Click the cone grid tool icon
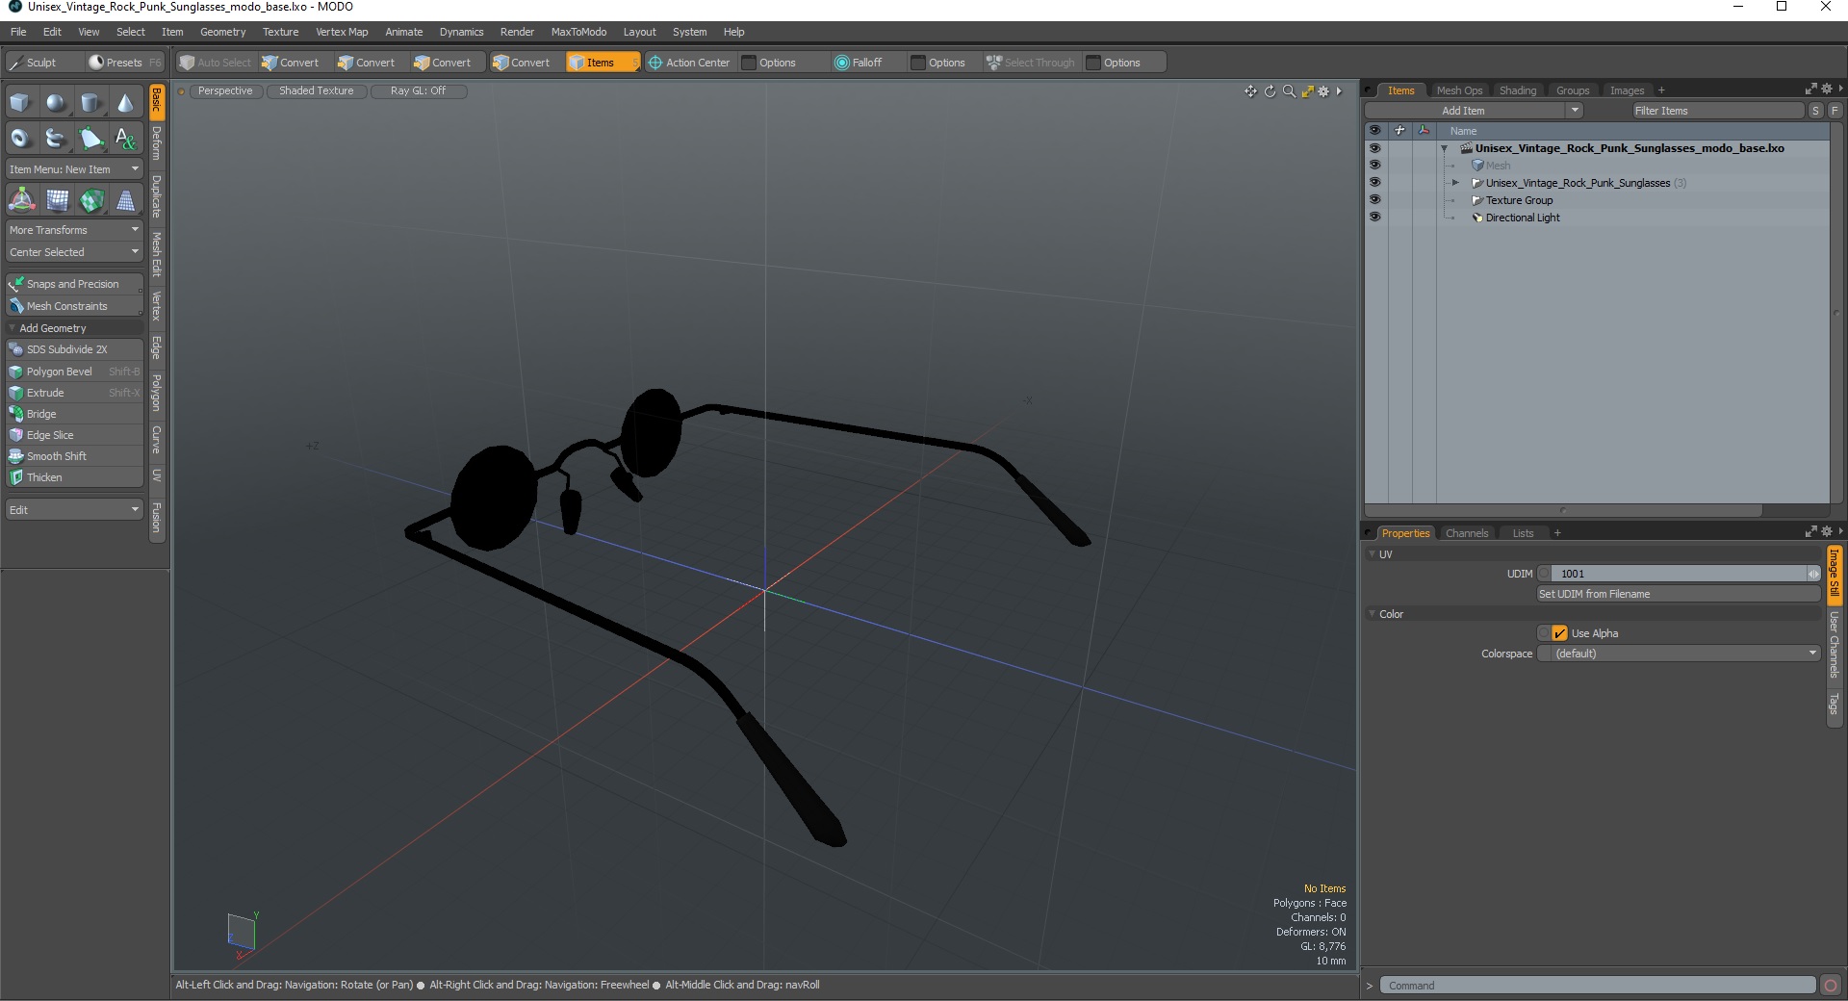1848x1001 pixels. pyautogui.click(x=126, y=200)
